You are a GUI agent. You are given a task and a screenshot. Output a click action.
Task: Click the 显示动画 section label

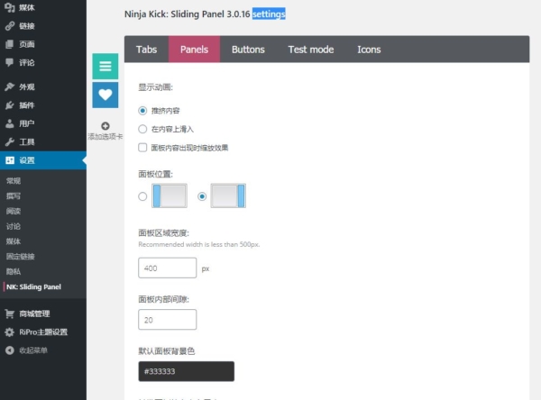click(155, 87)
